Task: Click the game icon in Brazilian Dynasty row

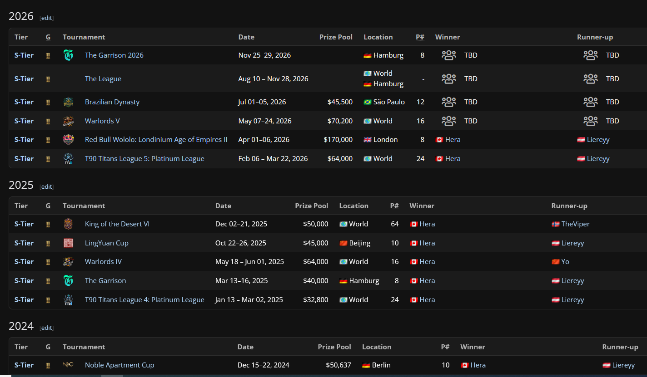Action: (48, 102)
